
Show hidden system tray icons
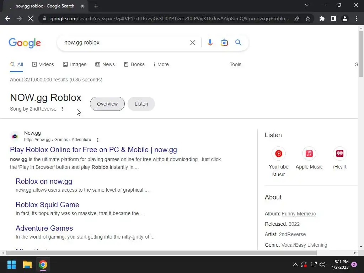(x=295, y=264)
